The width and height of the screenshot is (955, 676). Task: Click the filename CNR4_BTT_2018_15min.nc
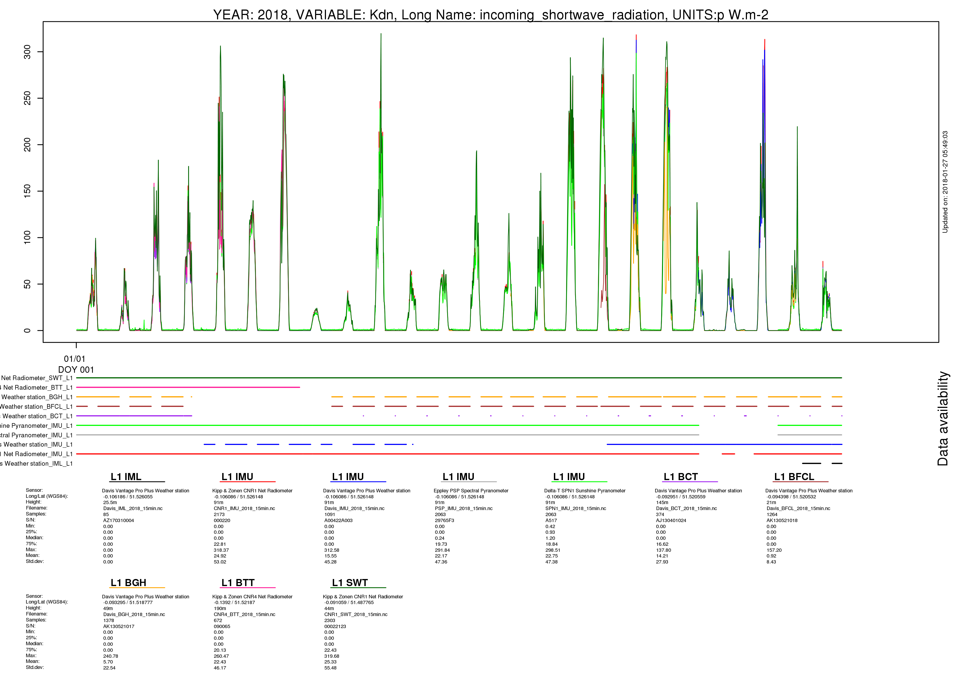tap(245, 614)
